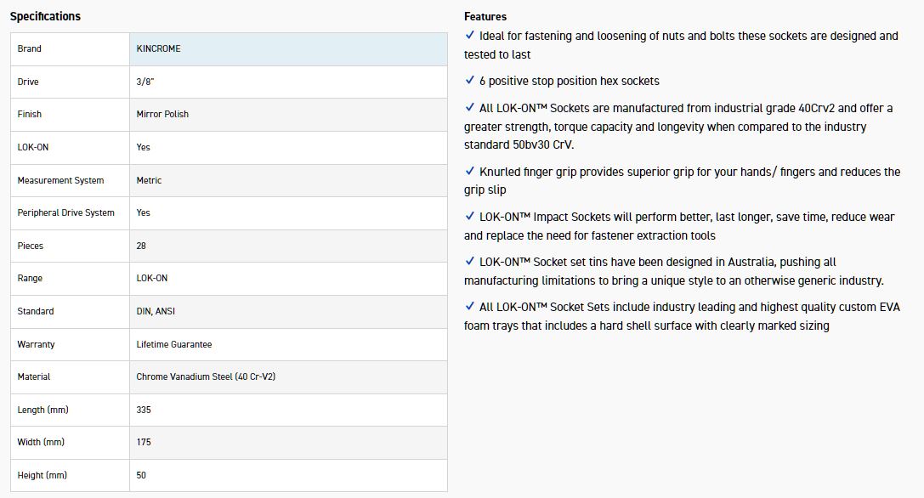Click the Brand row label
This screenshot has width=924, height=498.
pyautogui.click(x=30, y=49)
